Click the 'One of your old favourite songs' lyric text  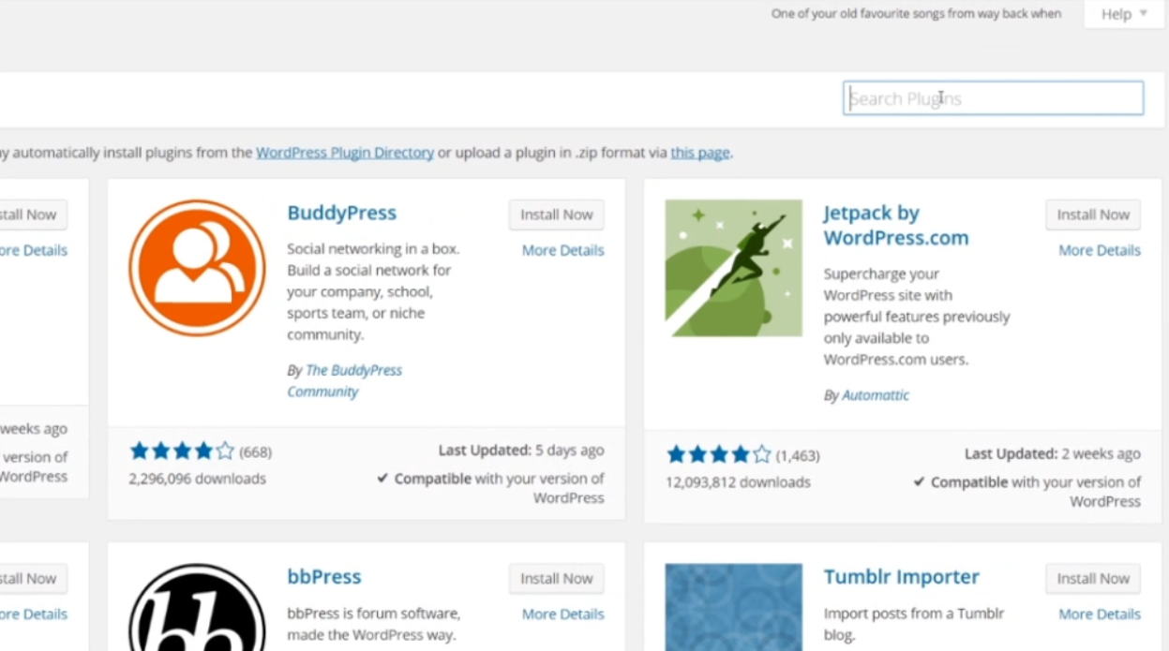point(916,14)
